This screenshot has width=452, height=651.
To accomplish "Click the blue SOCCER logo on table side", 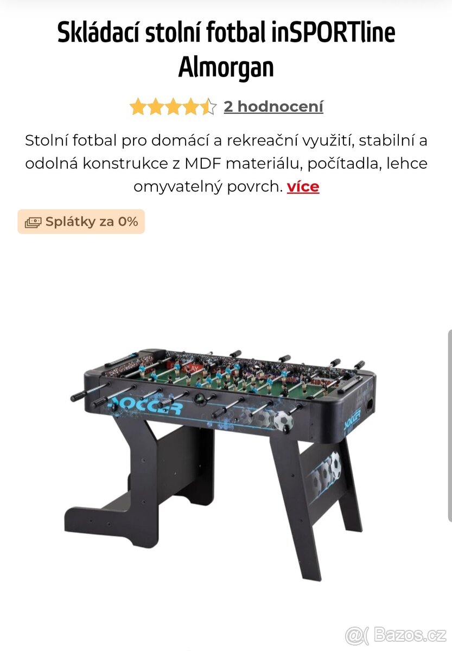I will pyautogui.click(x=144, y=407).
